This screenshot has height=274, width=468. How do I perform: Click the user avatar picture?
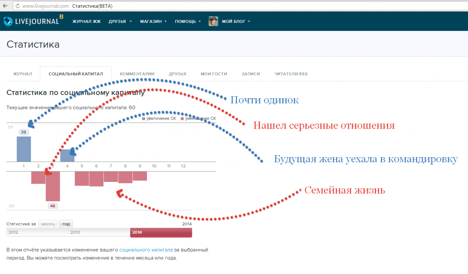tap(213, 22)
